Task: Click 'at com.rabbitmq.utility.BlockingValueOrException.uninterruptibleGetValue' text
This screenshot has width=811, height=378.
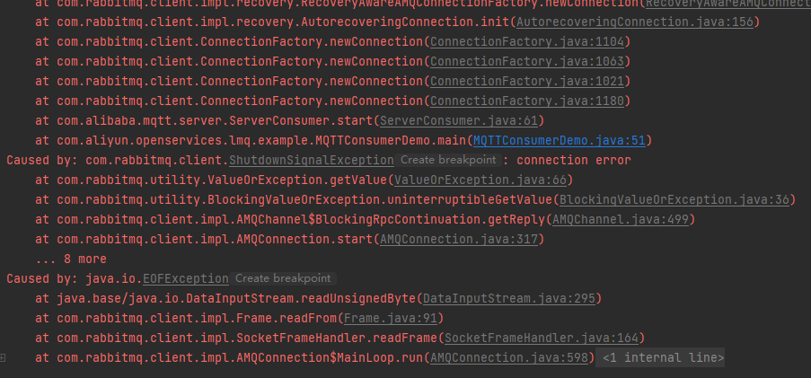Action: coord(294,199)
